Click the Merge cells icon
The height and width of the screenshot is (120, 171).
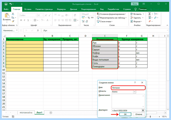click(x=75, y=20)
